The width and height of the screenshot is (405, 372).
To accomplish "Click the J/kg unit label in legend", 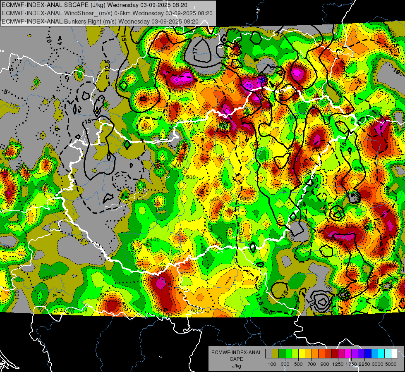I will pyautogui.click(x=236, y=366).
